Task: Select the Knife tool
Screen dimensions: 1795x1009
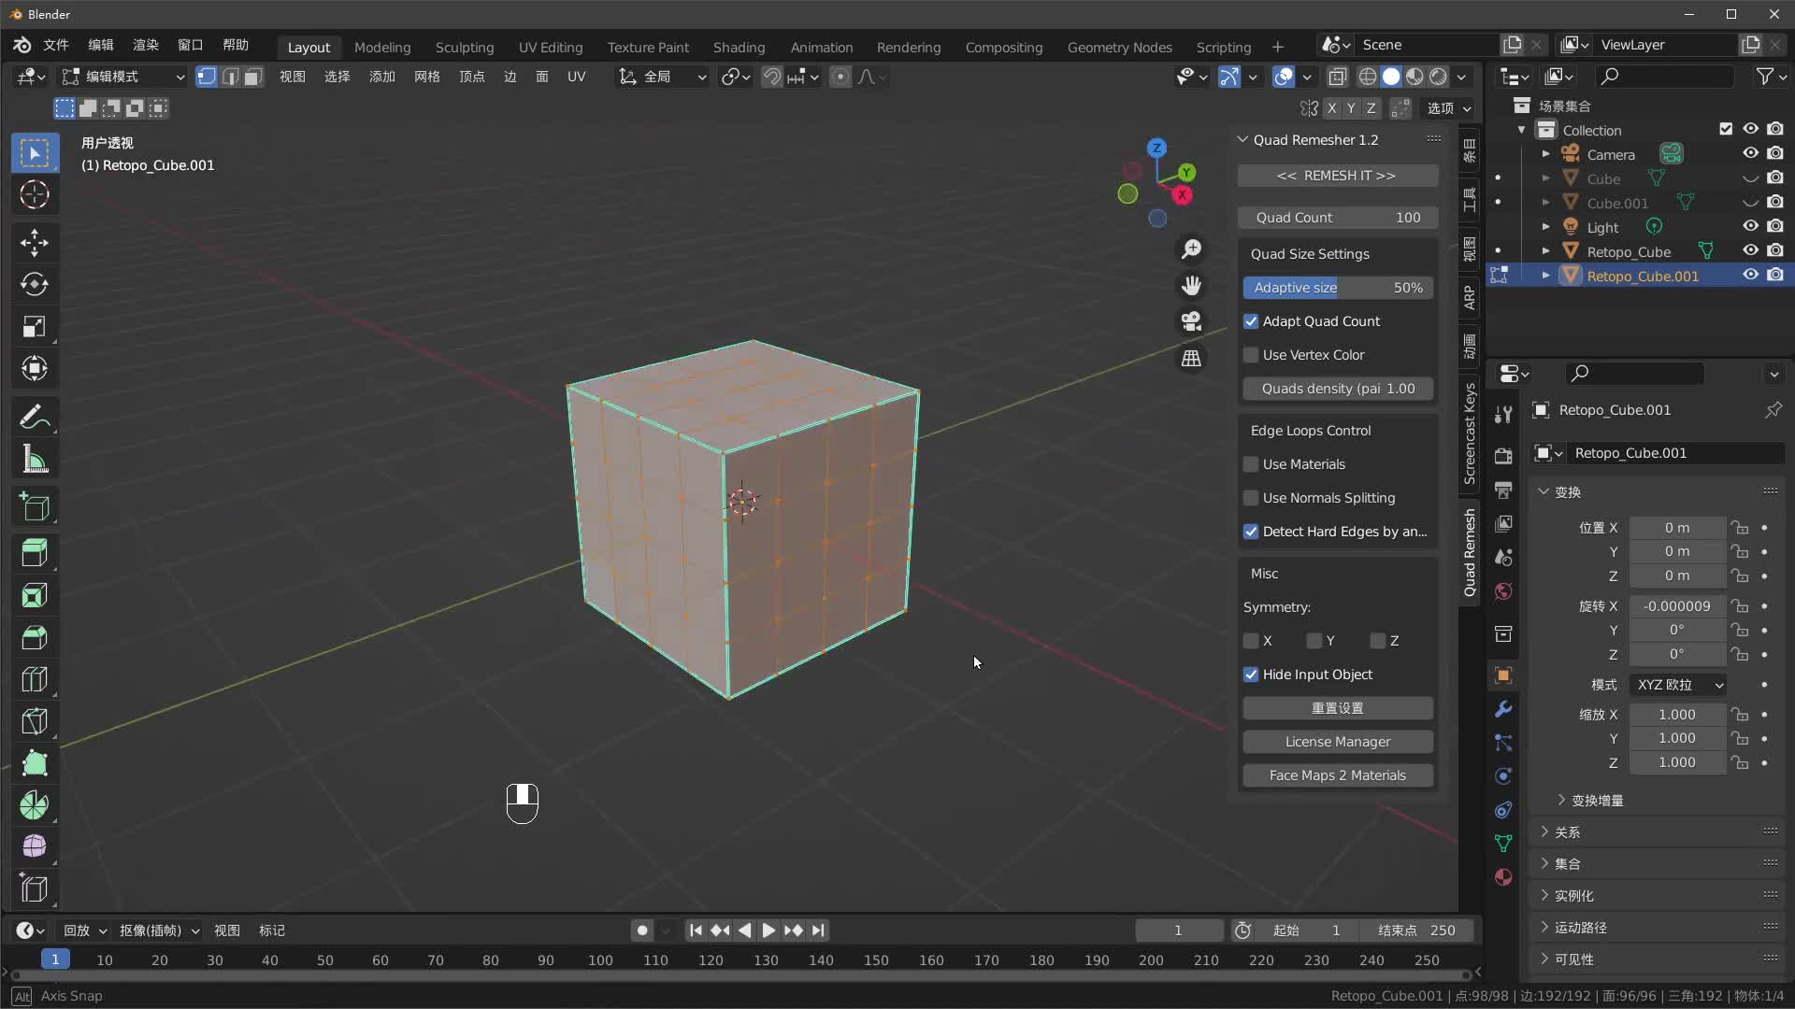Action: coord(35,721)
